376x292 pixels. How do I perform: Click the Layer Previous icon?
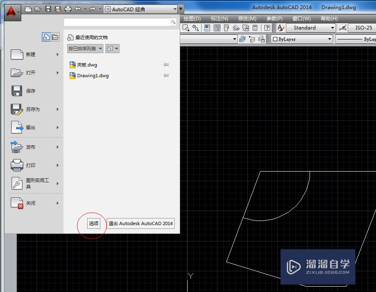tap(252, 39)
